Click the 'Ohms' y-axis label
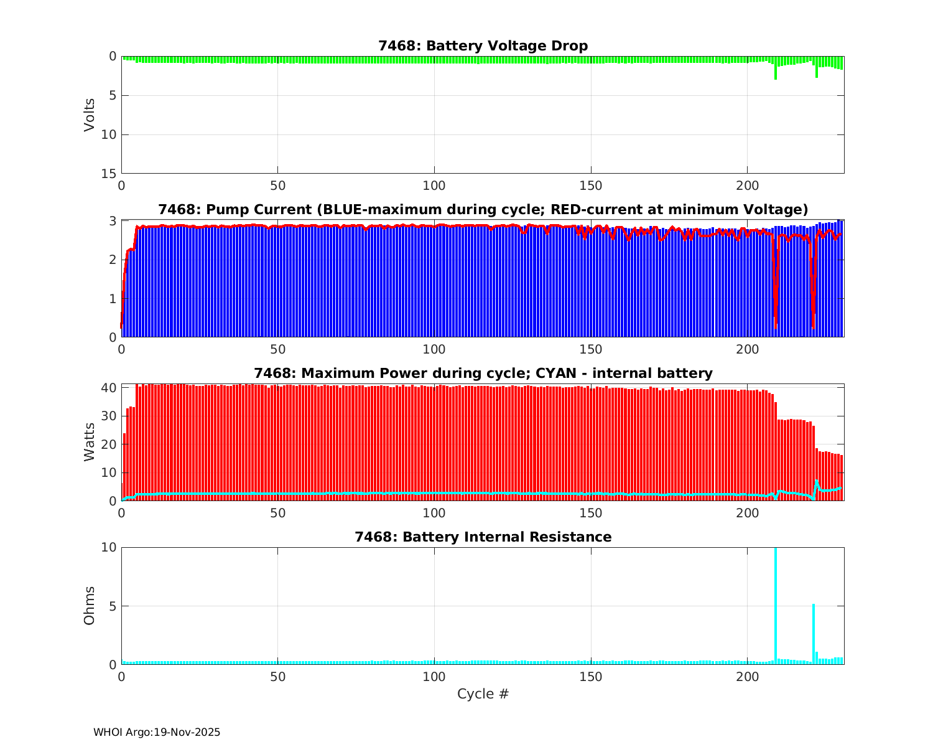933x747 pixels. point(90,606)
